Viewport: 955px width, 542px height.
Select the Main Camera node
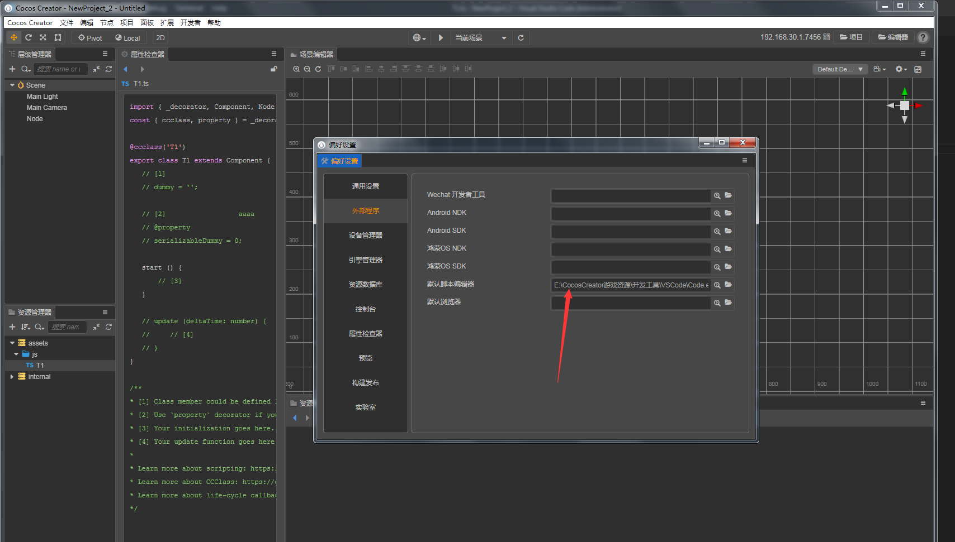[x=47, y=108]
